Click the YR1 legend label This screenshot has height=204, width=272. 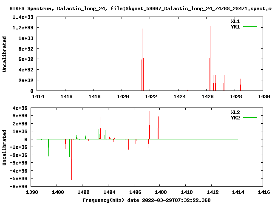tap(235, 27)
